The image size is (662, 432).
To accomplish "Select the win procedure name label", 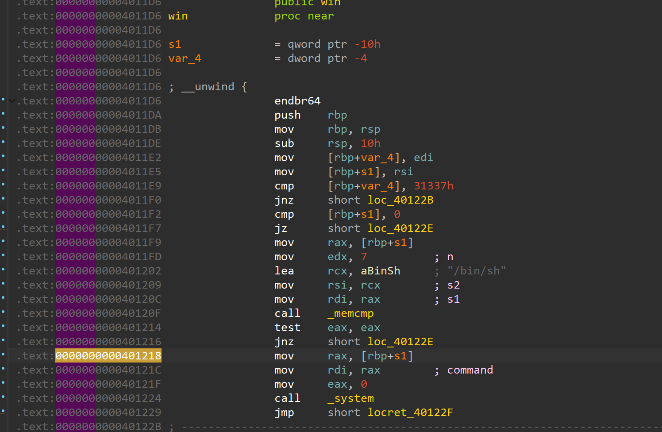I will coord(178,16).
